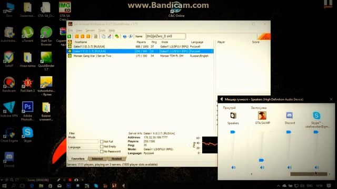Click the ENG language indicator in system tray

tap(310, 186)
